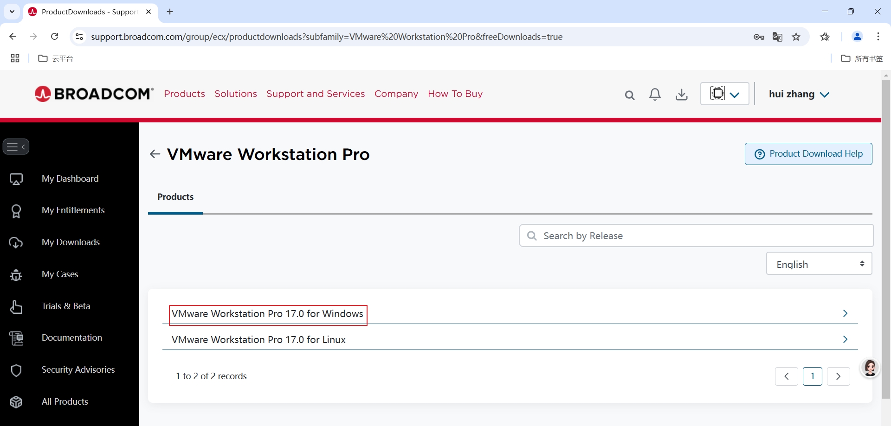Select the Products tab under the title
This screenshot has height=426, width=891.
(175, 197)
